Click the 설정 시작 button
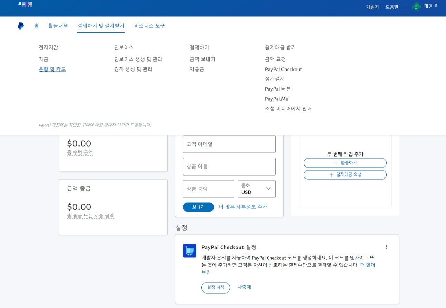The height and width of the screenshot is (308, 446). tap(216, 288)
